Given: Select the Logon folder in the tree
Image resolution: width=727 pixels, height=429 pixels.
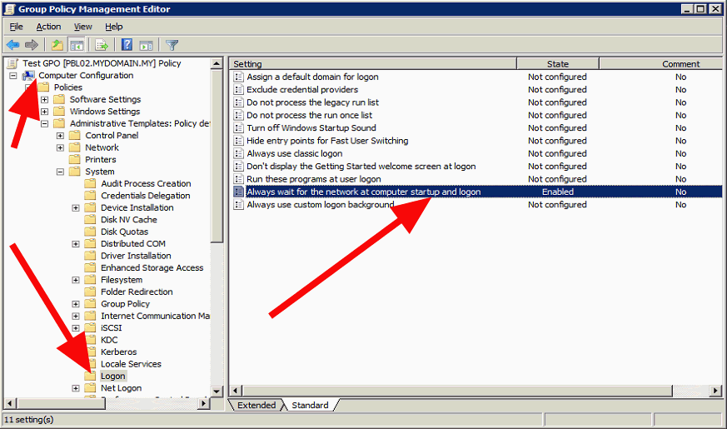Looking at the screenshot, I should click(x=112, y=377).
